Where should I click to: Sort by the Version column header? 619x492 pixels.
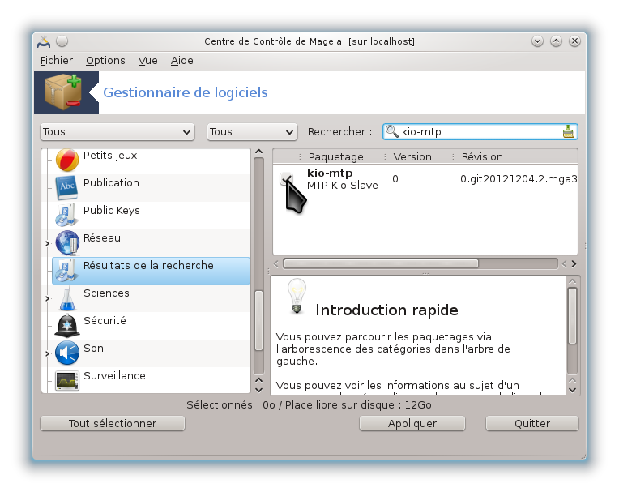[x=412, y=156]
